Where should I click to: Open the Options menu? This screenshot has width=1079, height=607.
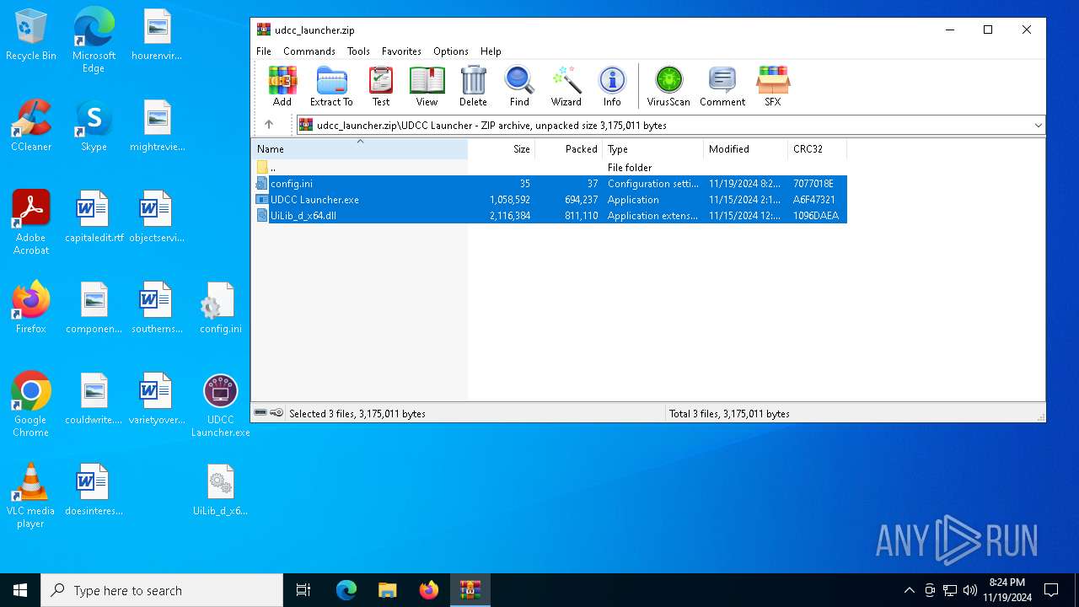tap(451, 51)
